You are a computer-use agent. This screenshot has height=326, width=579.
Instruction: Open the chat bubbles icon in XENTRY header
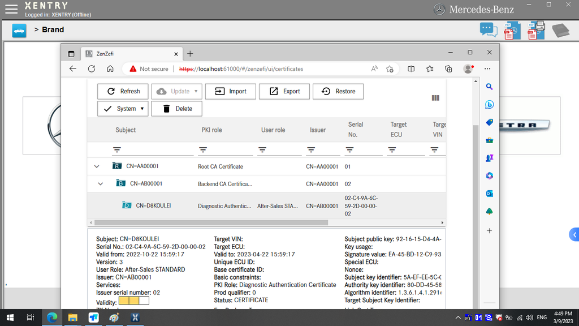(488, 30)
